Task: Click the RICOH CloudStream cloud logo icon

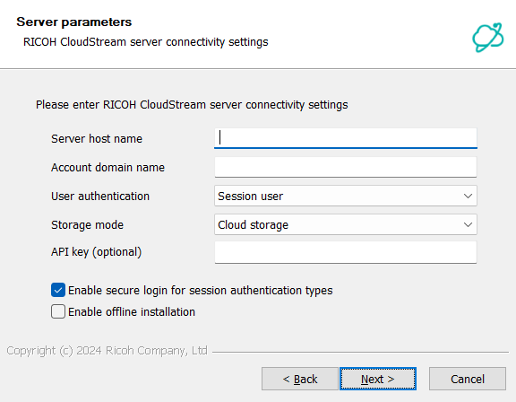Action: [x=487, y=37]
